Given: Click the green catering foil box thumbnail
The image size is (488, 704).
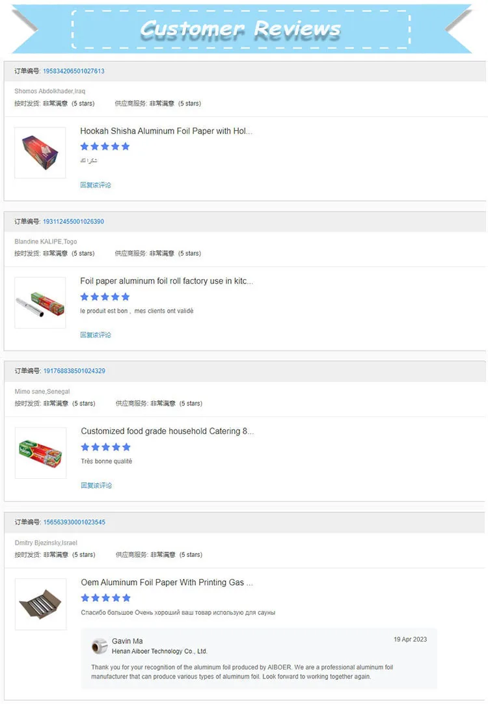Looking at the screenshot, I should coord(40,452).
